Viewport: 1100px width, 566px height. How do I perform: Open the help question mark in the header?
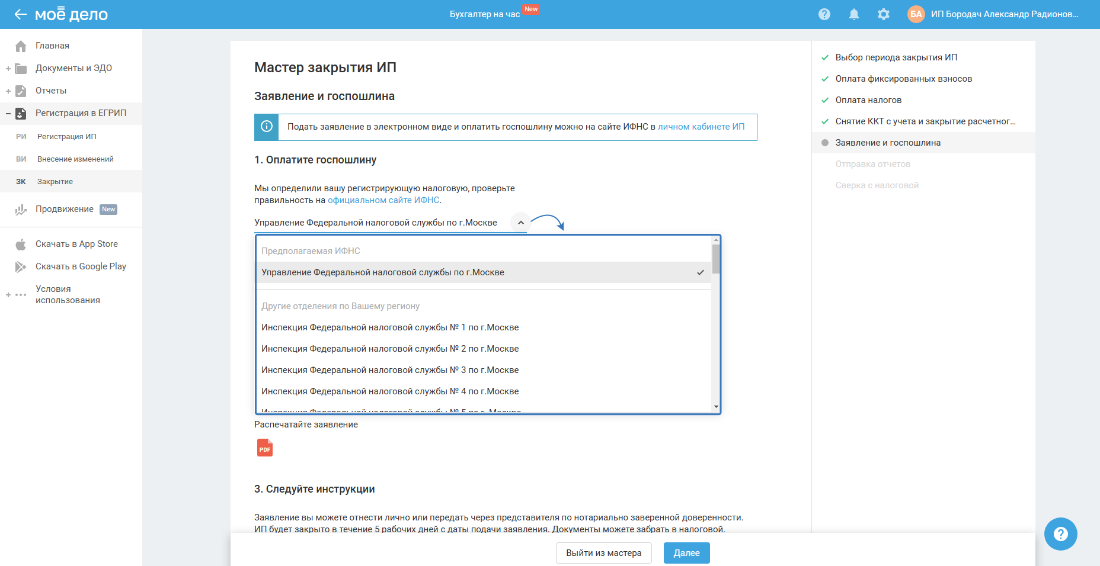(824, 14)
